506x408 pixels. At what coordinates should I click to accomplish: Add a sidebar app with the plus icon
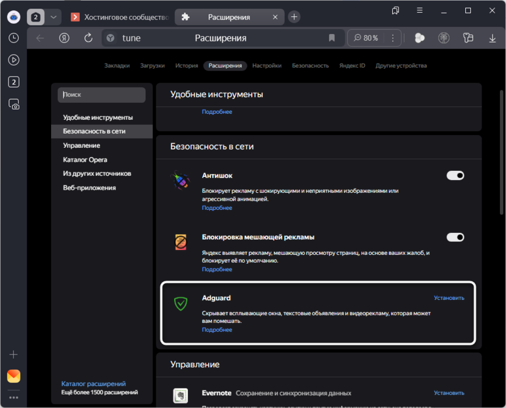click(x=13, y=354)
